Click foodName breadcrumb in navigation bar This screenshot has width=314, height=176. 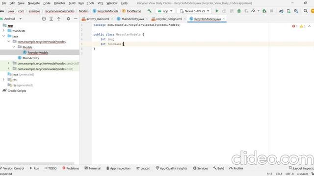(131, 11)
